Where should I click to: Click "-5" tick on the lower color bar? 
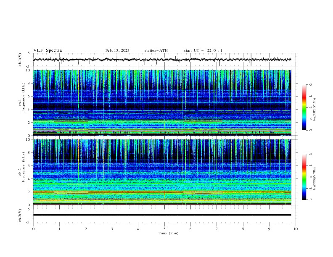310,177
